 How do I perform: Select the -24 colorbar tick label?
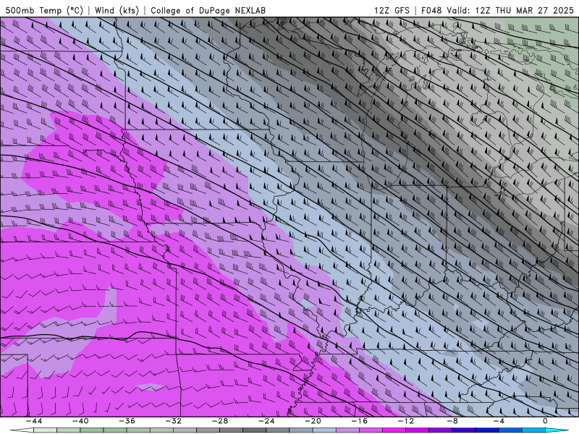coord(266,421)
